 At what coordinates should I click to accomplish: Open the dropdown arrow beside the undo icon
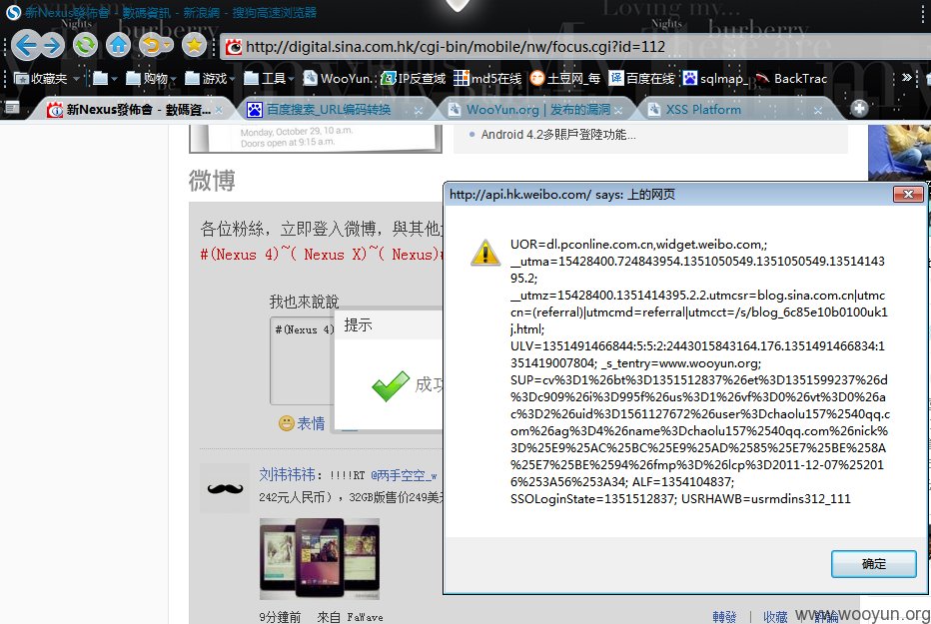pyautogui.click(x=168, y=46)
